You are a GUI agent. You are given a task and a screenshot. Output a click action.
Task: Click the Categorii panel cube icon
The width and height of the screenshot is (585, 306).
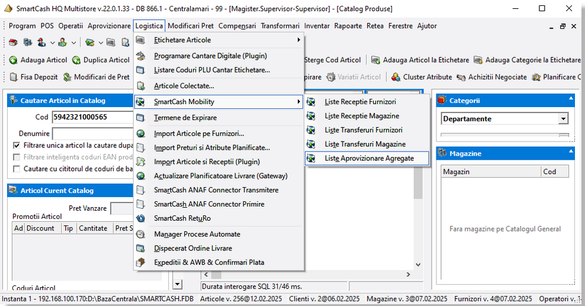tap(442, 100)
